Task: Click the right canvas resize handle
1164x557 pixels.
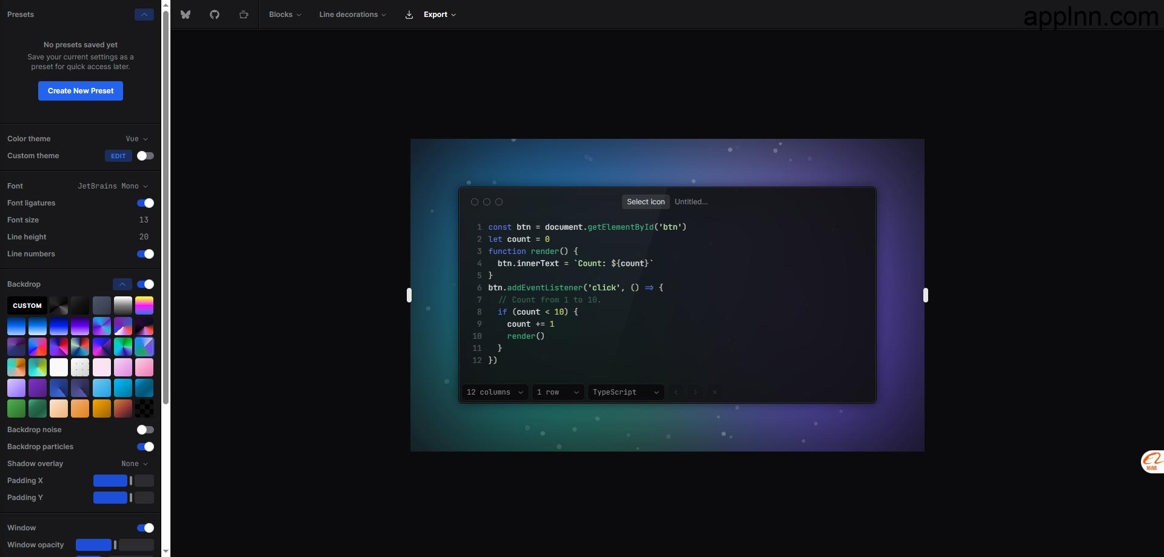Action: click(x=925, y=295)
